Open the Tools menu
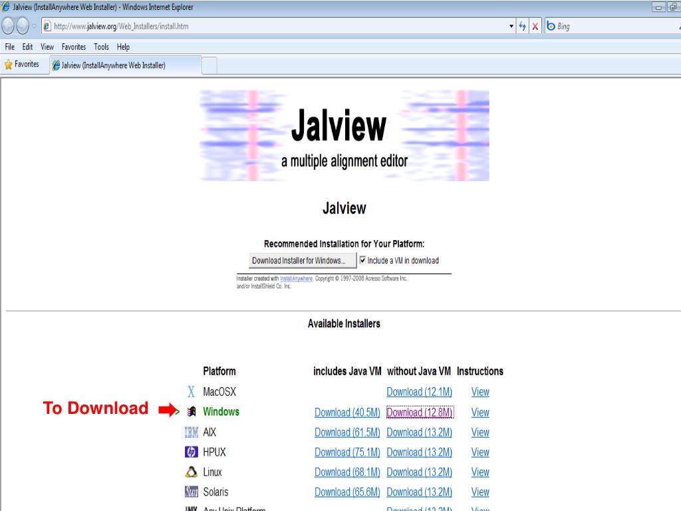Viewport: 681px width, 511px height. click(101, 47)
